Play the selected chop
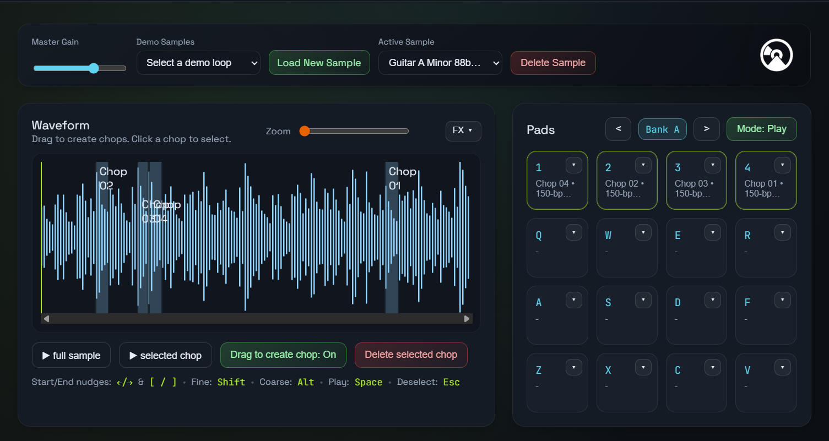 [165, 355]
